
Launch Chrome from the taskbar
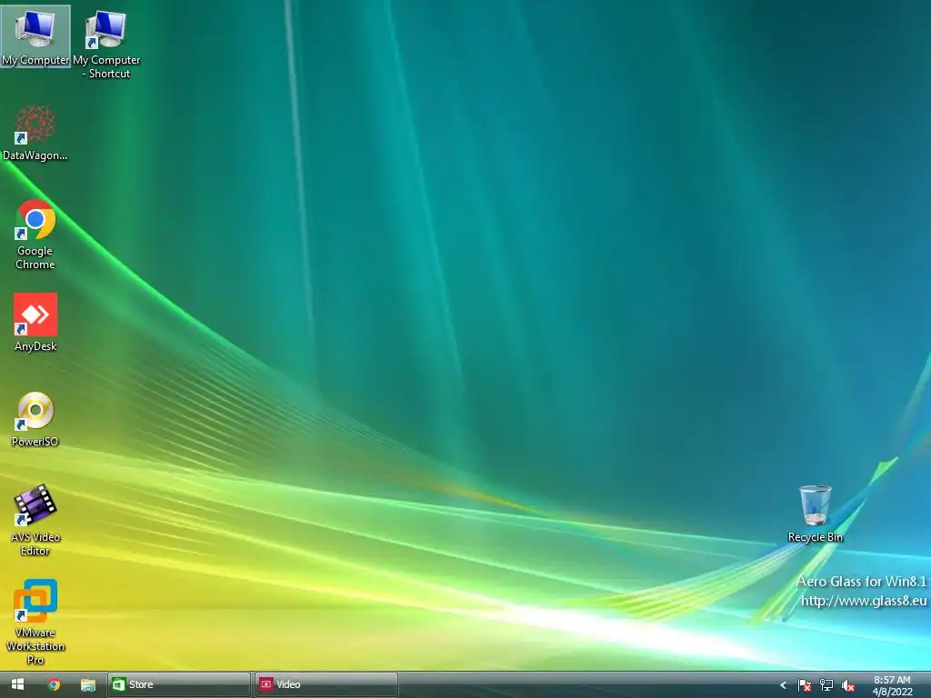coord(54,684)
